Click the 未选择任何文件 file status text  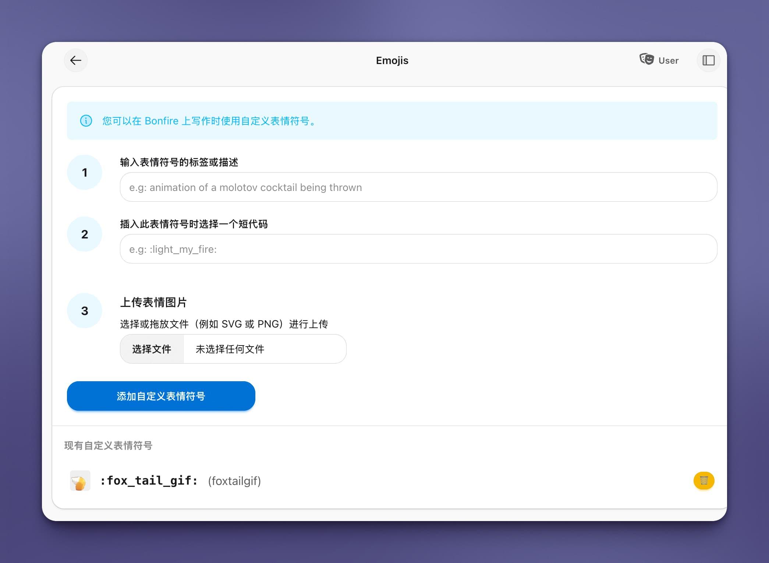[230, 349]
